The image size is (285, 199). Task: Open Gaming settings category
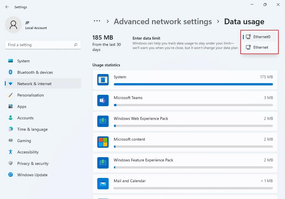43,140
